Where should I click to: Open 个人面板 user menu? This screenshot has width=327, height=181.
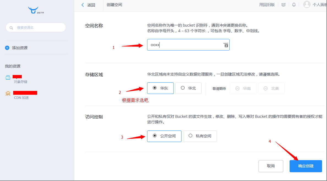click(x=320, y=5)
